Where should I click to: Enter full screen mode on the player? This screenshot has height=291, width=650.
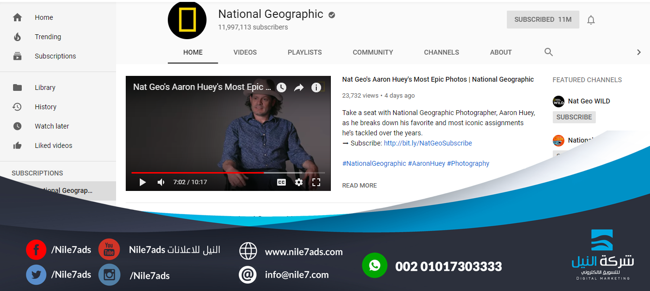point(316,182)
